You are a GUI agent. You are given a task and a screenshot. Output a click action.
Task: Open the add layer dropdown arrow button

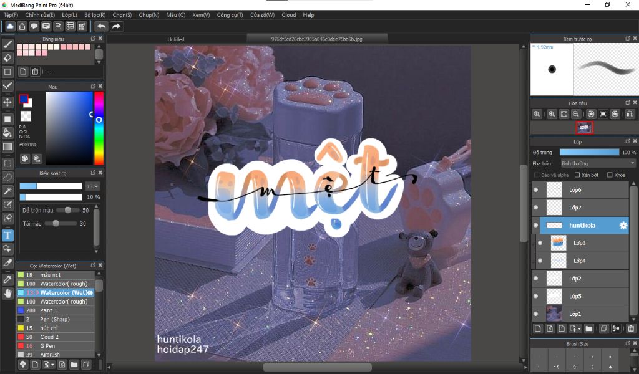pyautogui.click(x=576, y=328)
